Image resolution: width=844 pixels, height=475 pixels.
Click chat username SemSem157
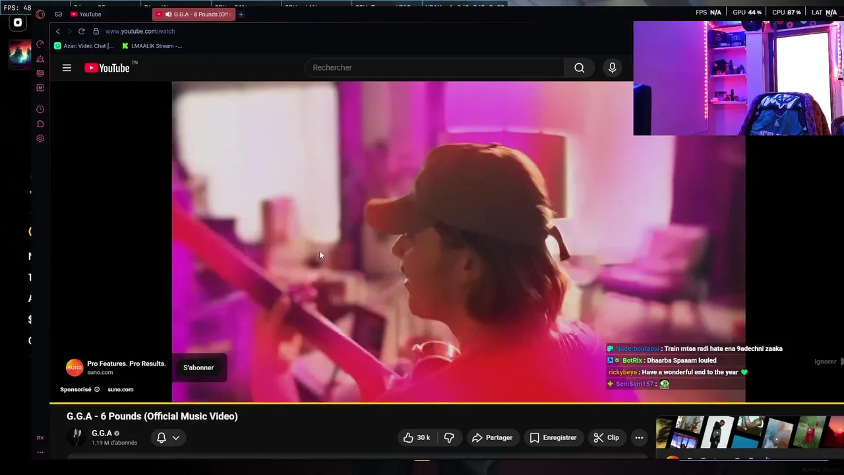click(x=634, y=384)
